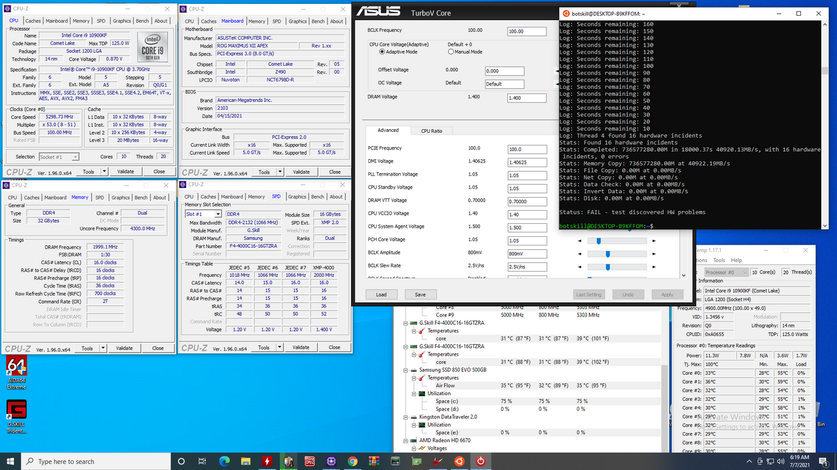Viewport: 837px width, 470px height.
Task: Click Validate in SPD window
Action: [301, 347]
